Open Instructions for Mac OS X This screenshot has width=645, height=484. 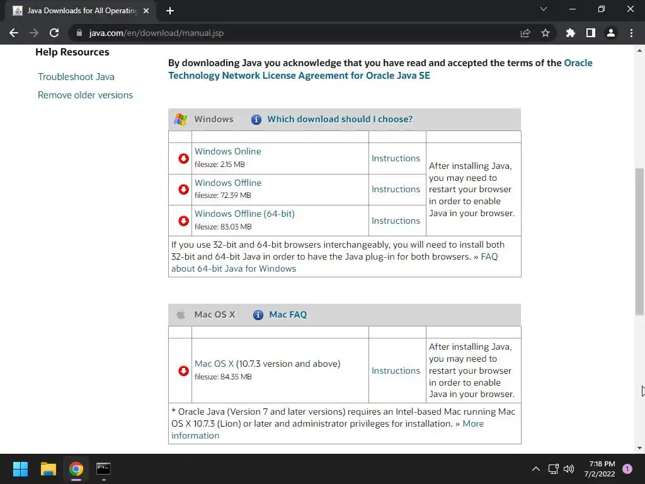point(396,371)
